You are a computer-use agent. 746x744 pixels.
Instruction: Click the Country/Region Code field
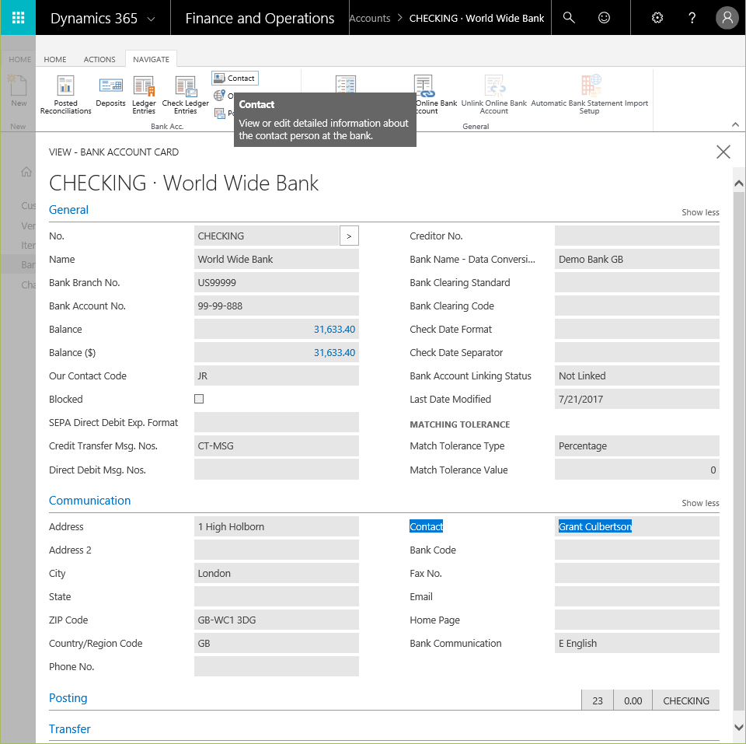[x=277, y=643]
